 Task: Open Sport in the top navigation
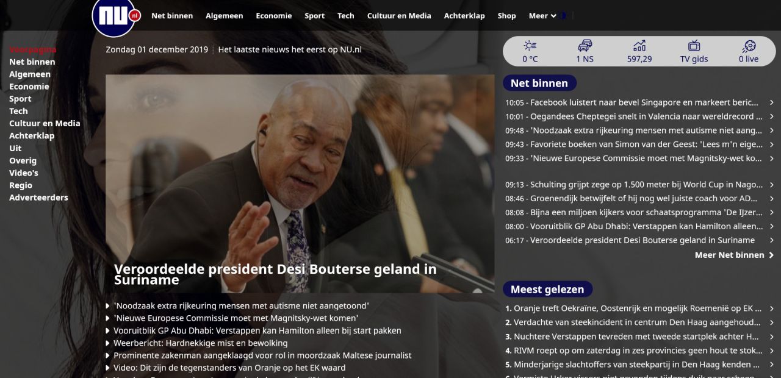[315, 16]
